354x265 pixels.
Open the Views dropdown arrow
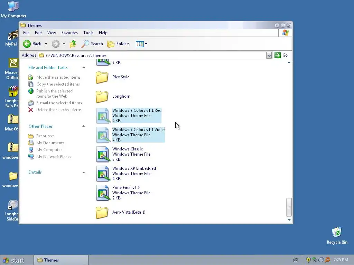coord(146,44)
